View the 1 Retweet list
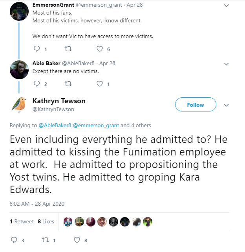The width and height of the screenshot is (245, 252). (x=22, y=221)
